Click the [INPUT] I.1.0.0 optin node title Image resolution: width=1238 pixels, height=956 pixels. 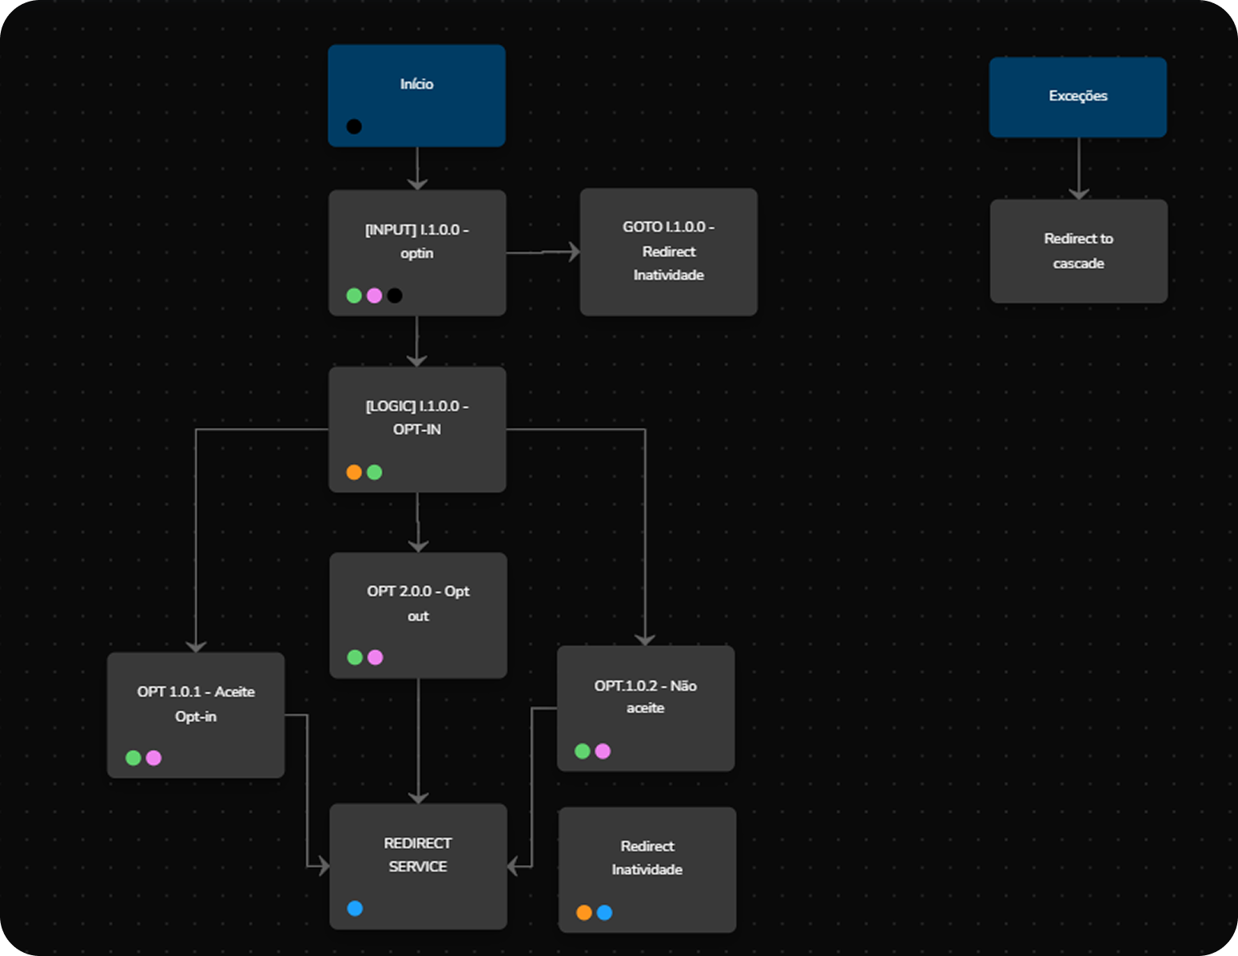416,241
